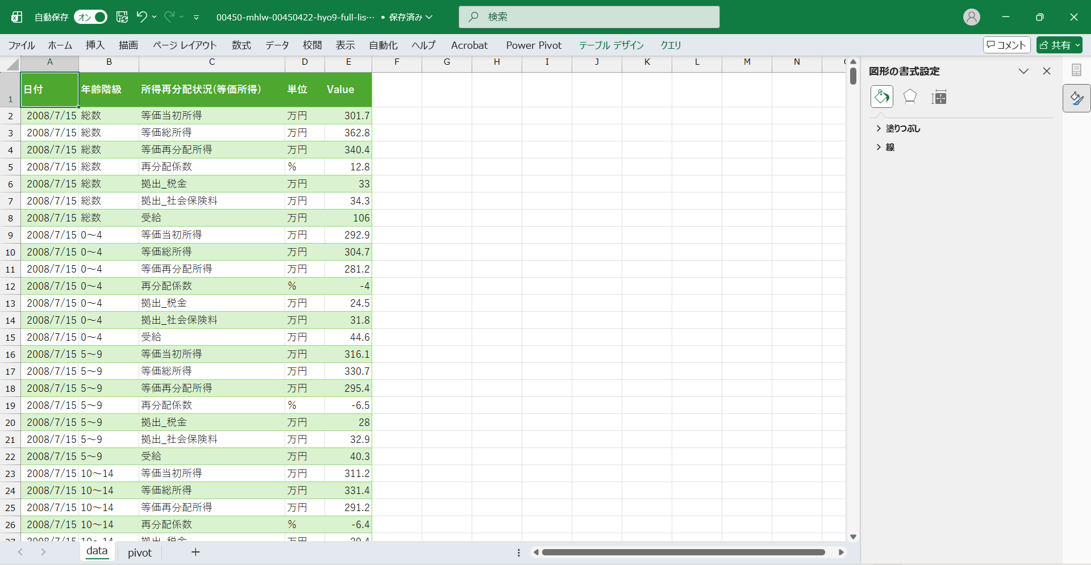Open the 共有 share dropdown

[1059, 45]
